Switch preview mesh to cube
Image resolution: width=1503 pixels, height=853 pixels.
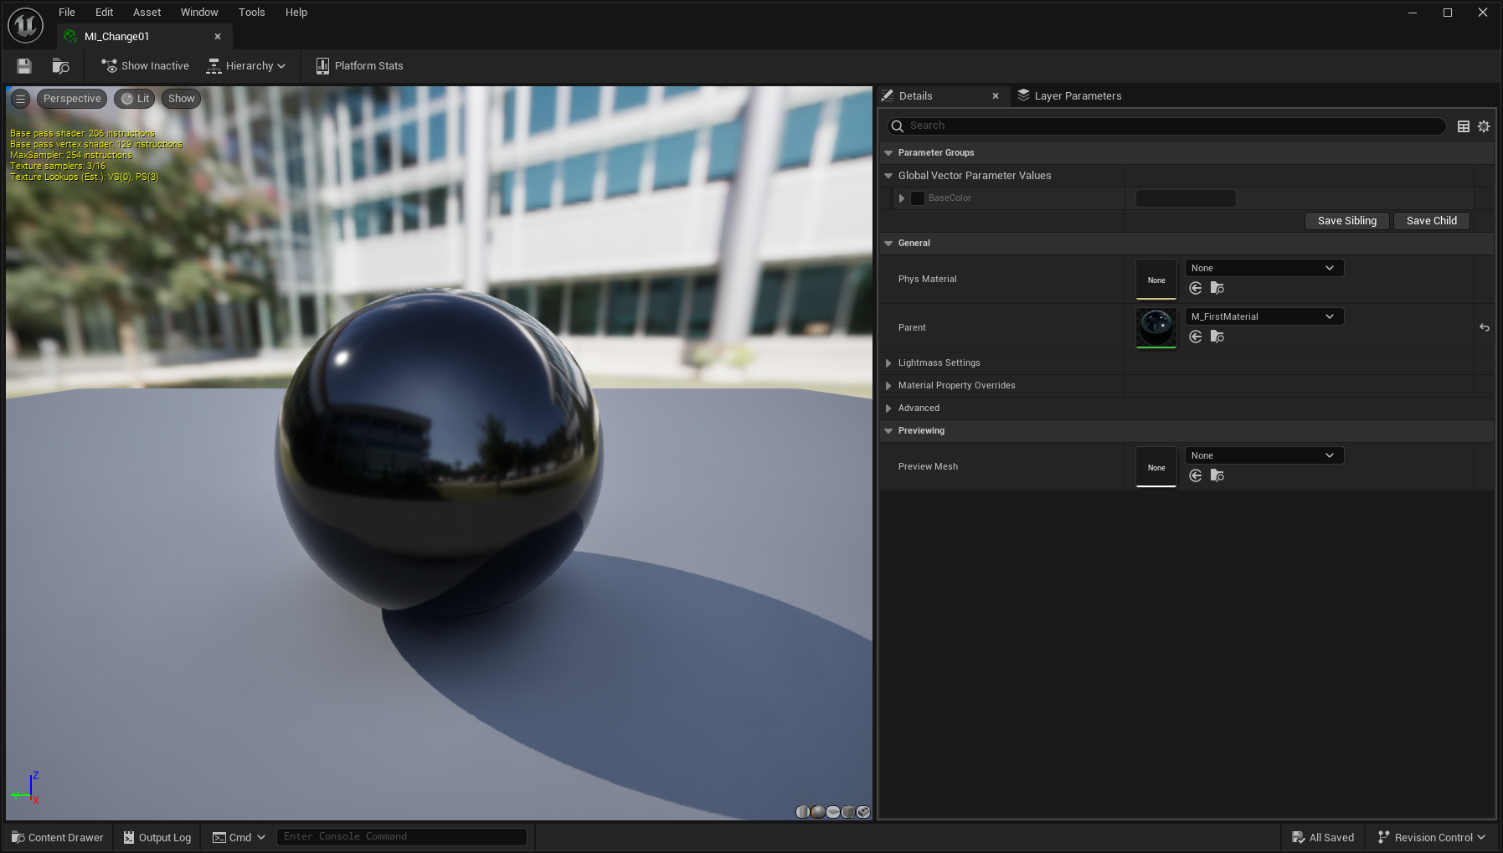(848, 812)
